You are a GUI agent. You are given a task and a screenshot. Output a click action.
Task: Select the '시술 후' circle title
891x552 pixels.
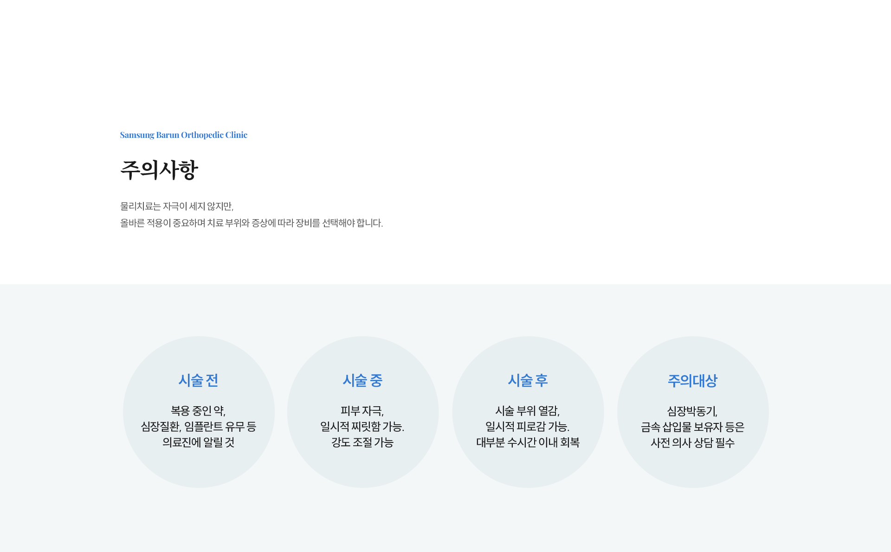point(528,381)
